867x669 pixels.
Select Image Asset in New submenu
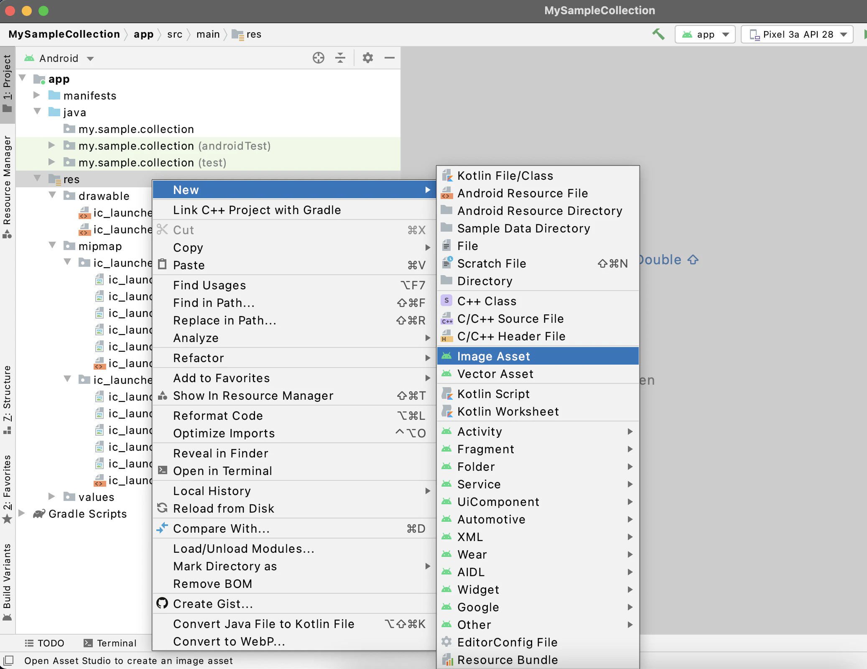point(538,356)
